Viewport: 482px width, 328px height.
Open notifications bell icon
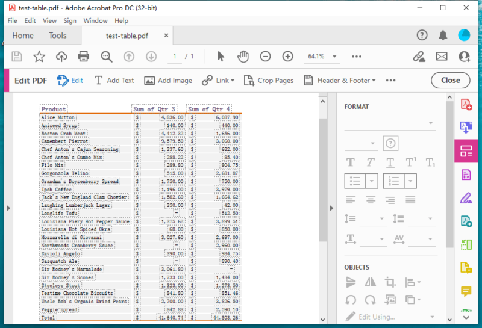pyautogui.click(x=443, y=36)
